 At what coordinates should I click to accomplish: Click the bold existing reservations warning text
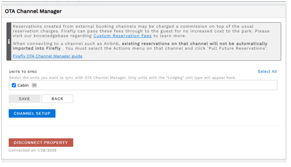coord(140,46)
